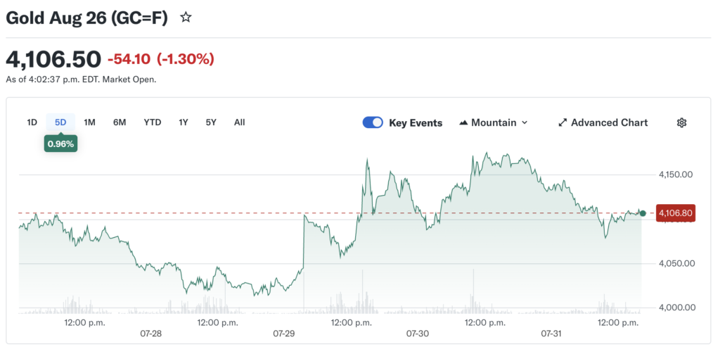Open the Advanced Chart view
Viewport: 720px width, 349px height.
[x=603, y=122]
